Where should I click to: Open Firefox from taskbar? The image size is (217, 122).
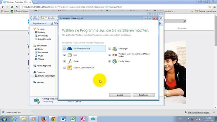(x=44, y=119)
